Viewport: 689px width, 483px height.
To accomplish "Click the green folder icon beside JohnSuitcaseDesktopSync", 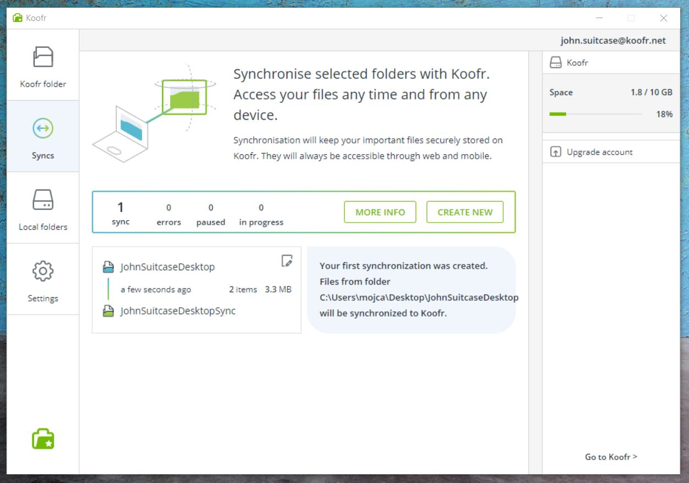I will coord(108,312).
